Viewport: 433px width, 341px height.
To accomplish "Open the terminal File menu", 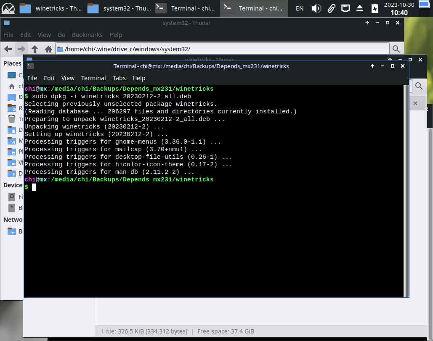I will tap(32, 78).
